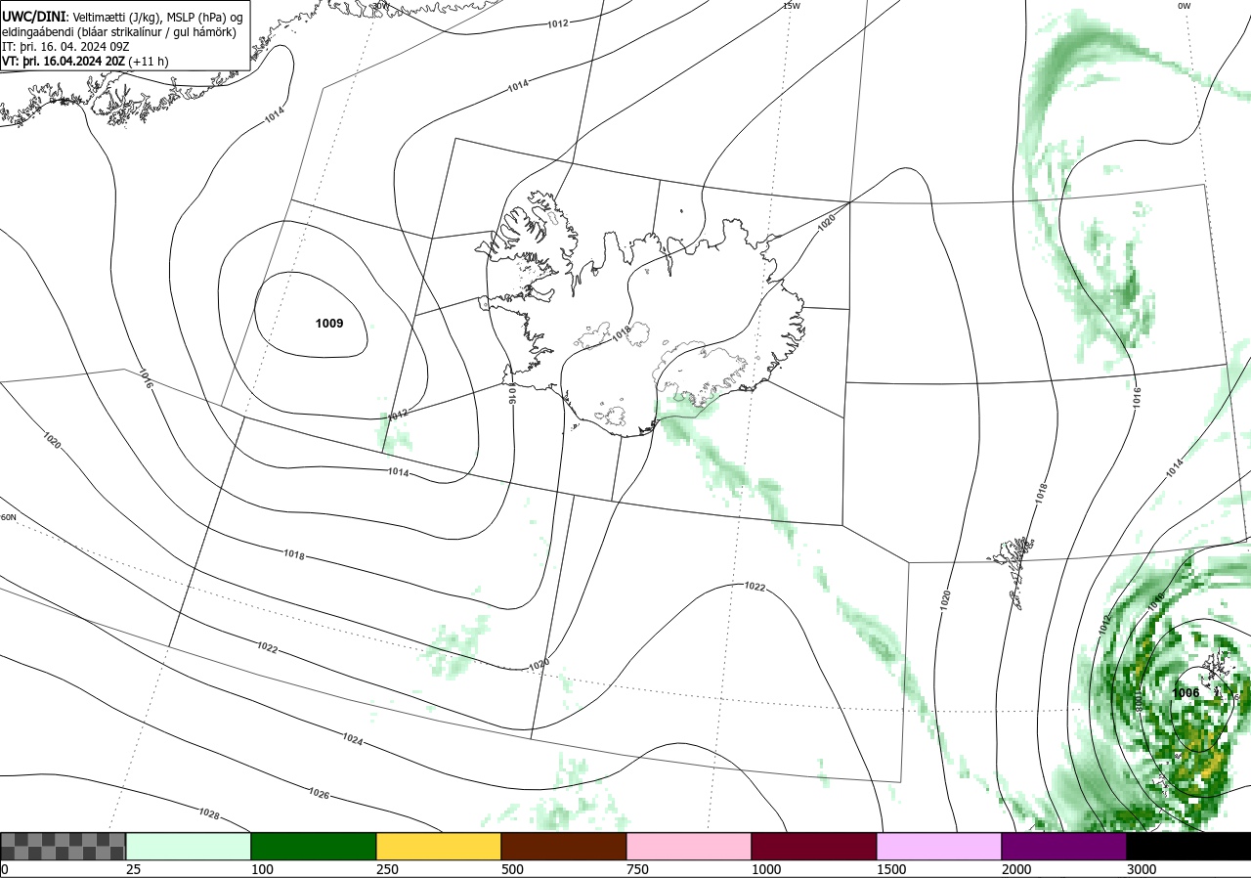Screen dimensions: 1251x878
Task: Click the 30W longitude label at the top
Action: coord(380,6)
